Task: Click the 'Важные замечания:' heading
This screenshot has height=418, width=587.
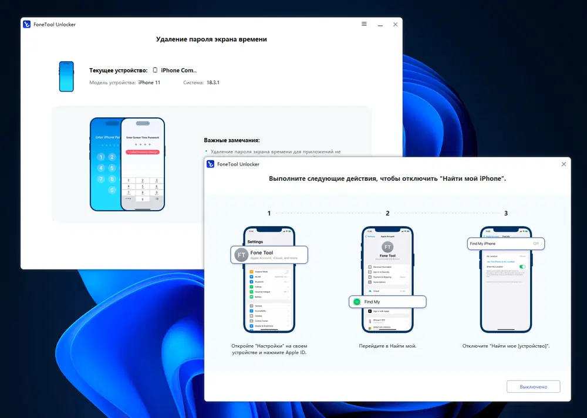Action: tap(232, 140)
